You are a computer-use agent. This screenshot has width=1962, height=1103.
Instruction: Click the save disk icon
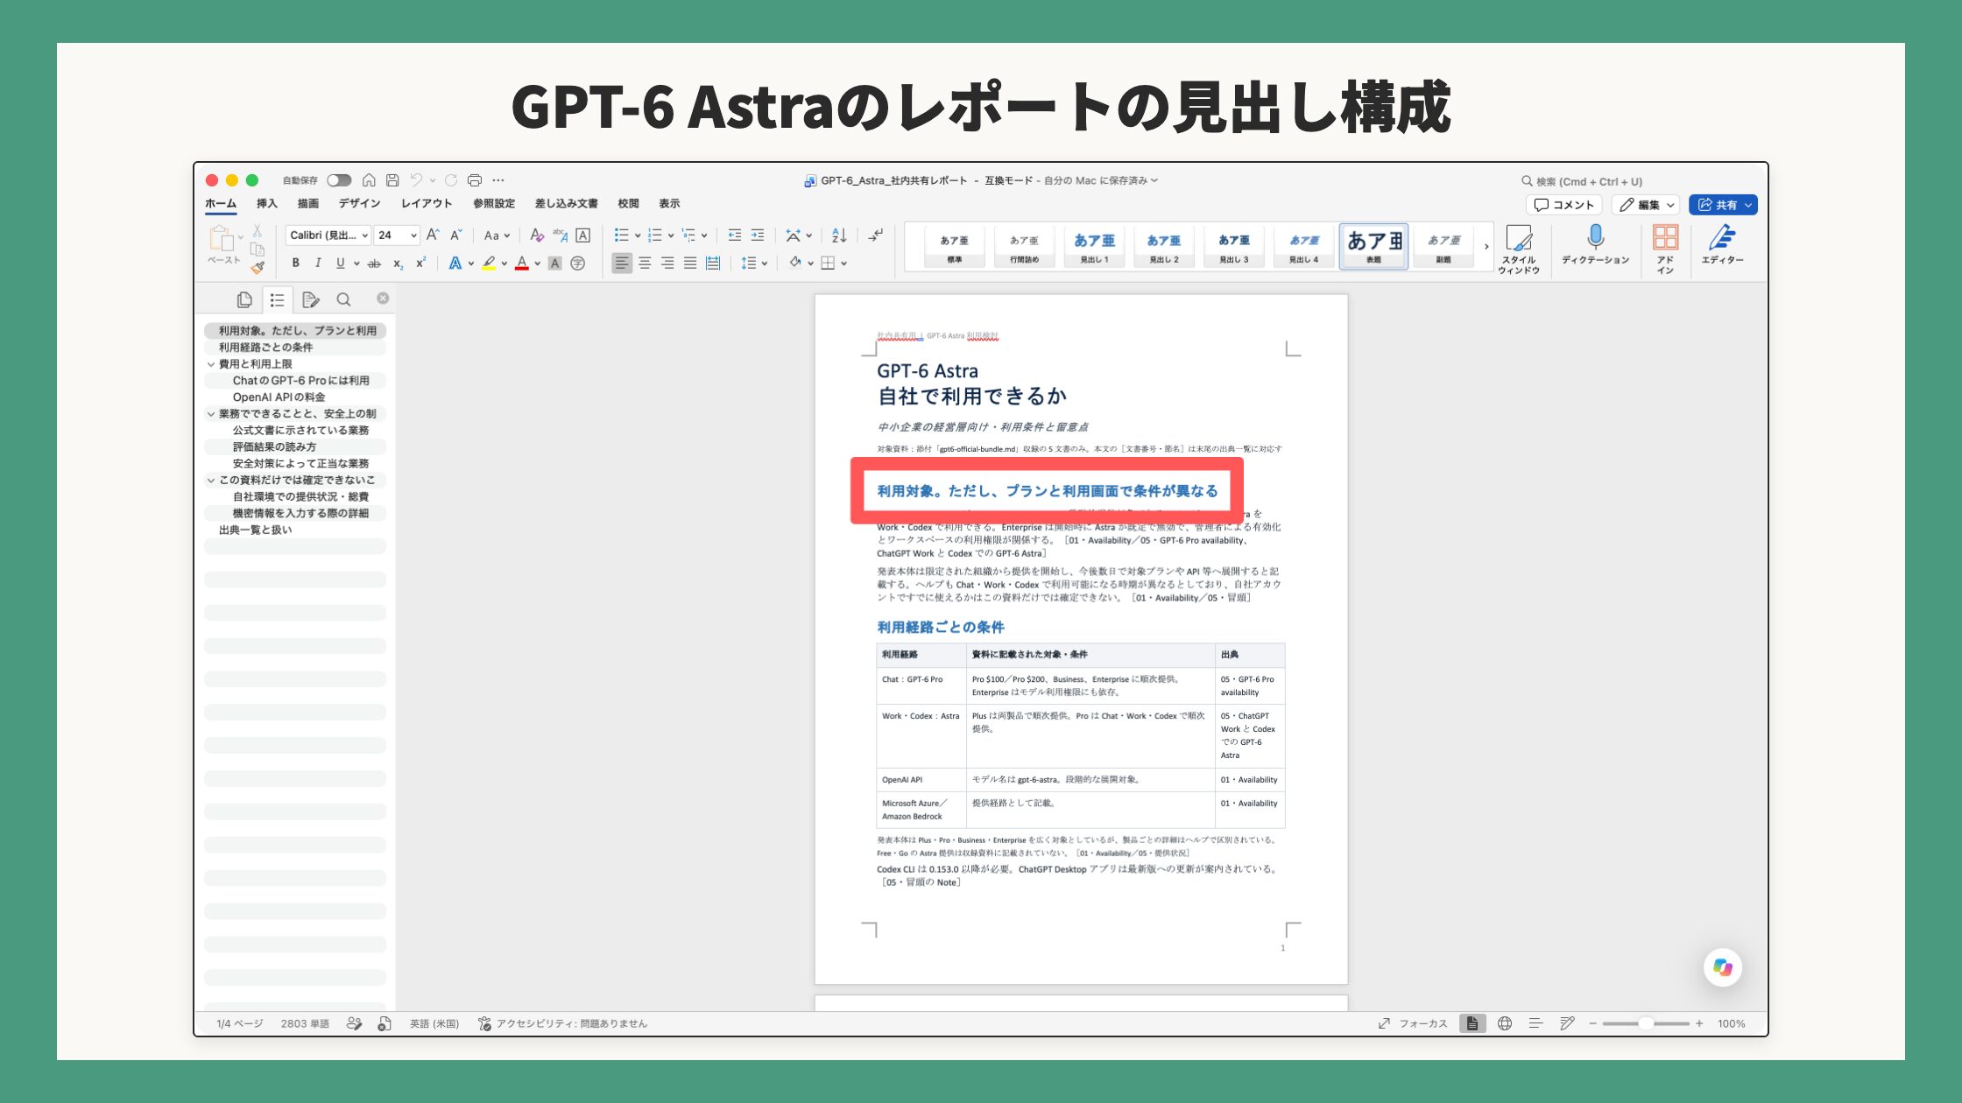(x=392, y=180)
